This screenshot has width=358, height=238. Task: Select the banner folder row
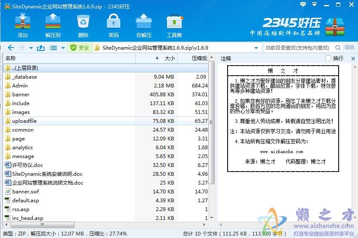pyautogui.click(x=106, y=94)
